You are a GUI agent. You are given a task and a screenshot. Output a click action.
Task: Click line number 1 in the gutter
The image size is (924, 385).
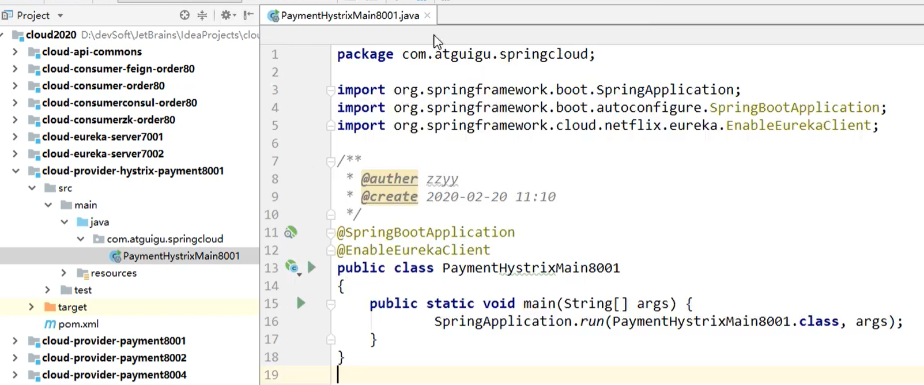[275, 55]
